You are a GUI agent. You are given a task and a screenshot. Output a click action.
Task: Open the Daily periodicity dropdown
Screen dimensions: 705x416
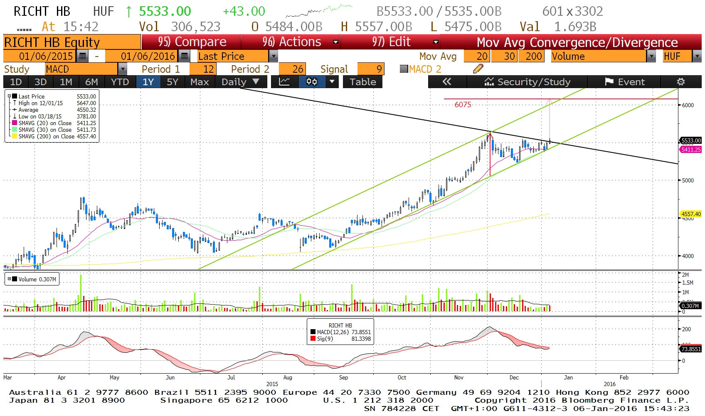coord(240,82)
